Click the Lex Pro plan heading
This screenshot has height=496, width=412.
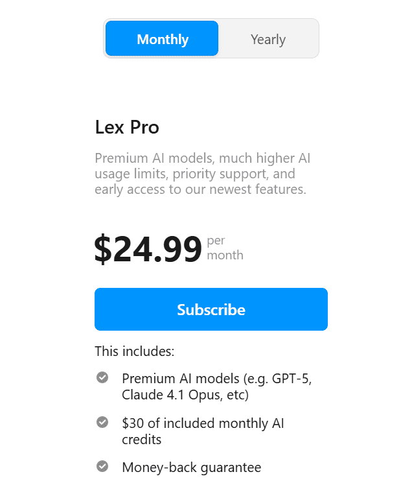click(x=127, y=127)
